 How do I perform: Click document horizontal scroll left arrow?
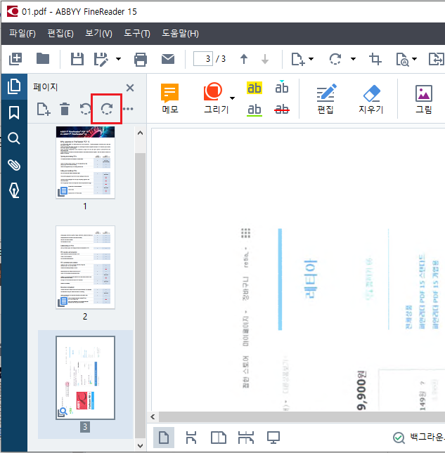pyautogui.click(x=153, y=417)
